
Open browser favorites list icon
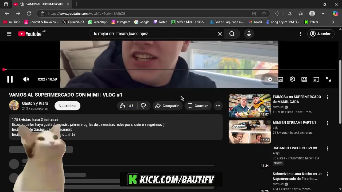[x=301, y=14]
